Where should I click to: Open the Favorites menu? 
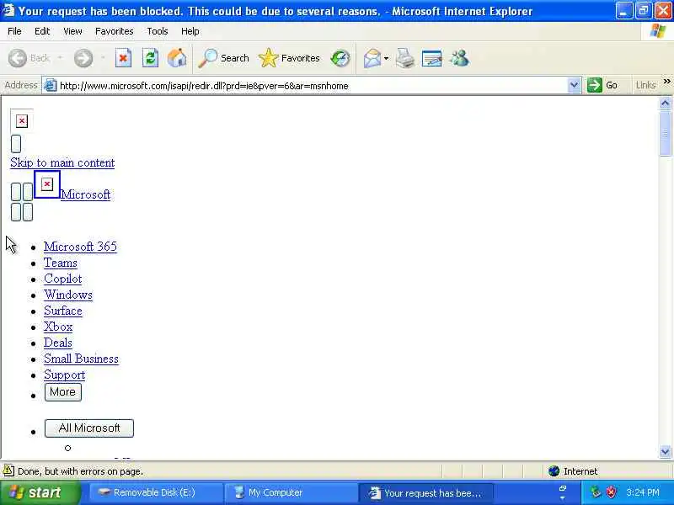pyautogui.click(x=115, y=31)
